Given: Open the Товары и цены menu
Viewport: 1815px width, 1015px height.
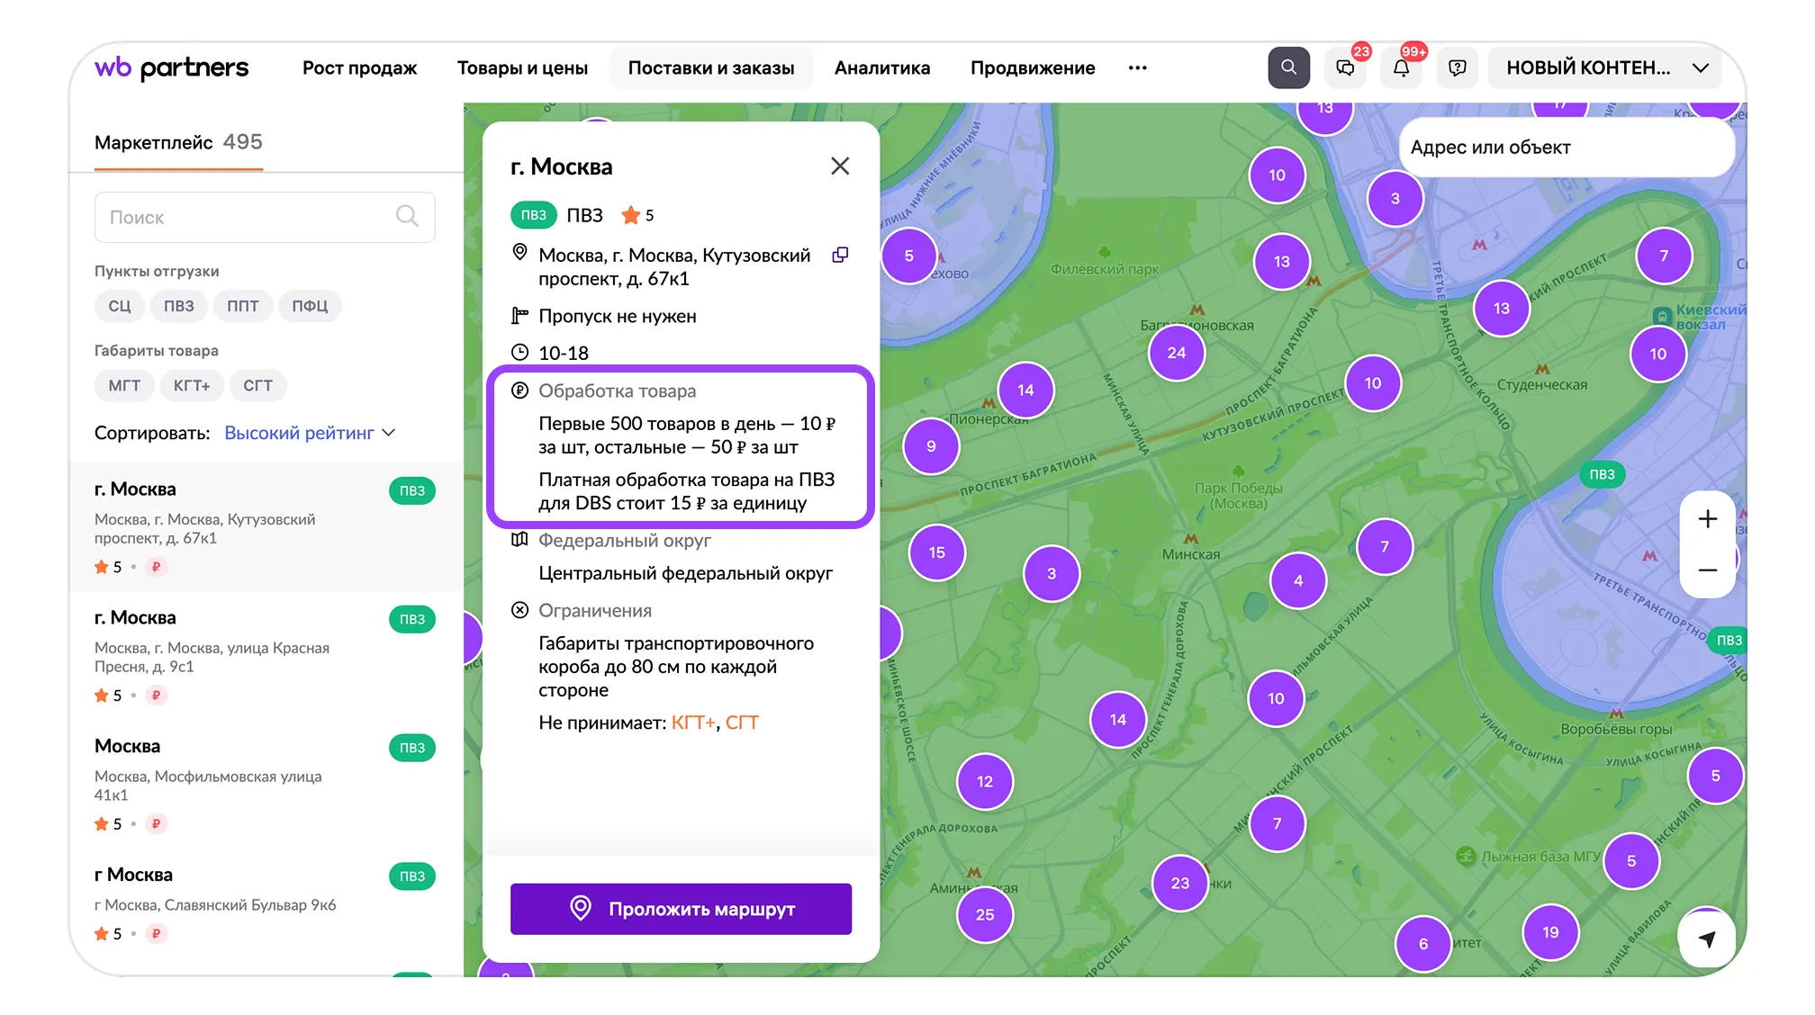Looking at the screenshot, I should pos(522,67).
